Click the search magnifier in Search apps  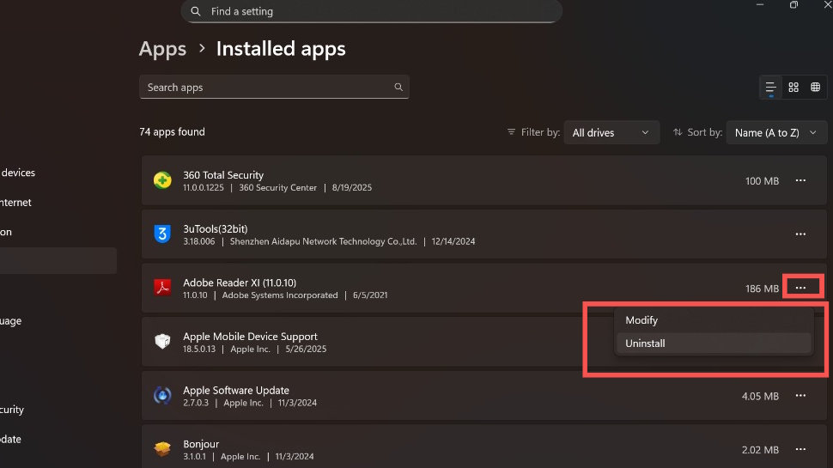[x=398, y=87]
